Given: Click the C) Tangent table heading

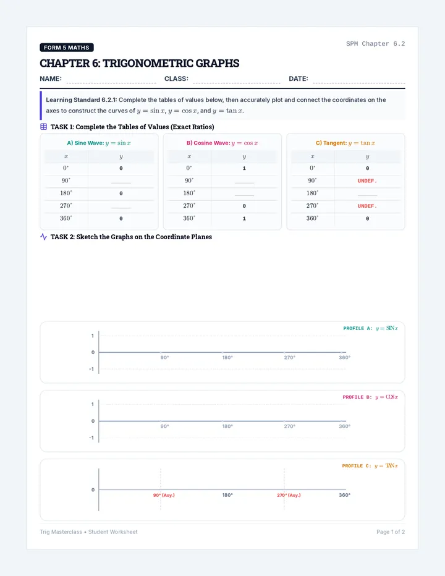Looking at the screenshot, I should [x=345, y=143].
